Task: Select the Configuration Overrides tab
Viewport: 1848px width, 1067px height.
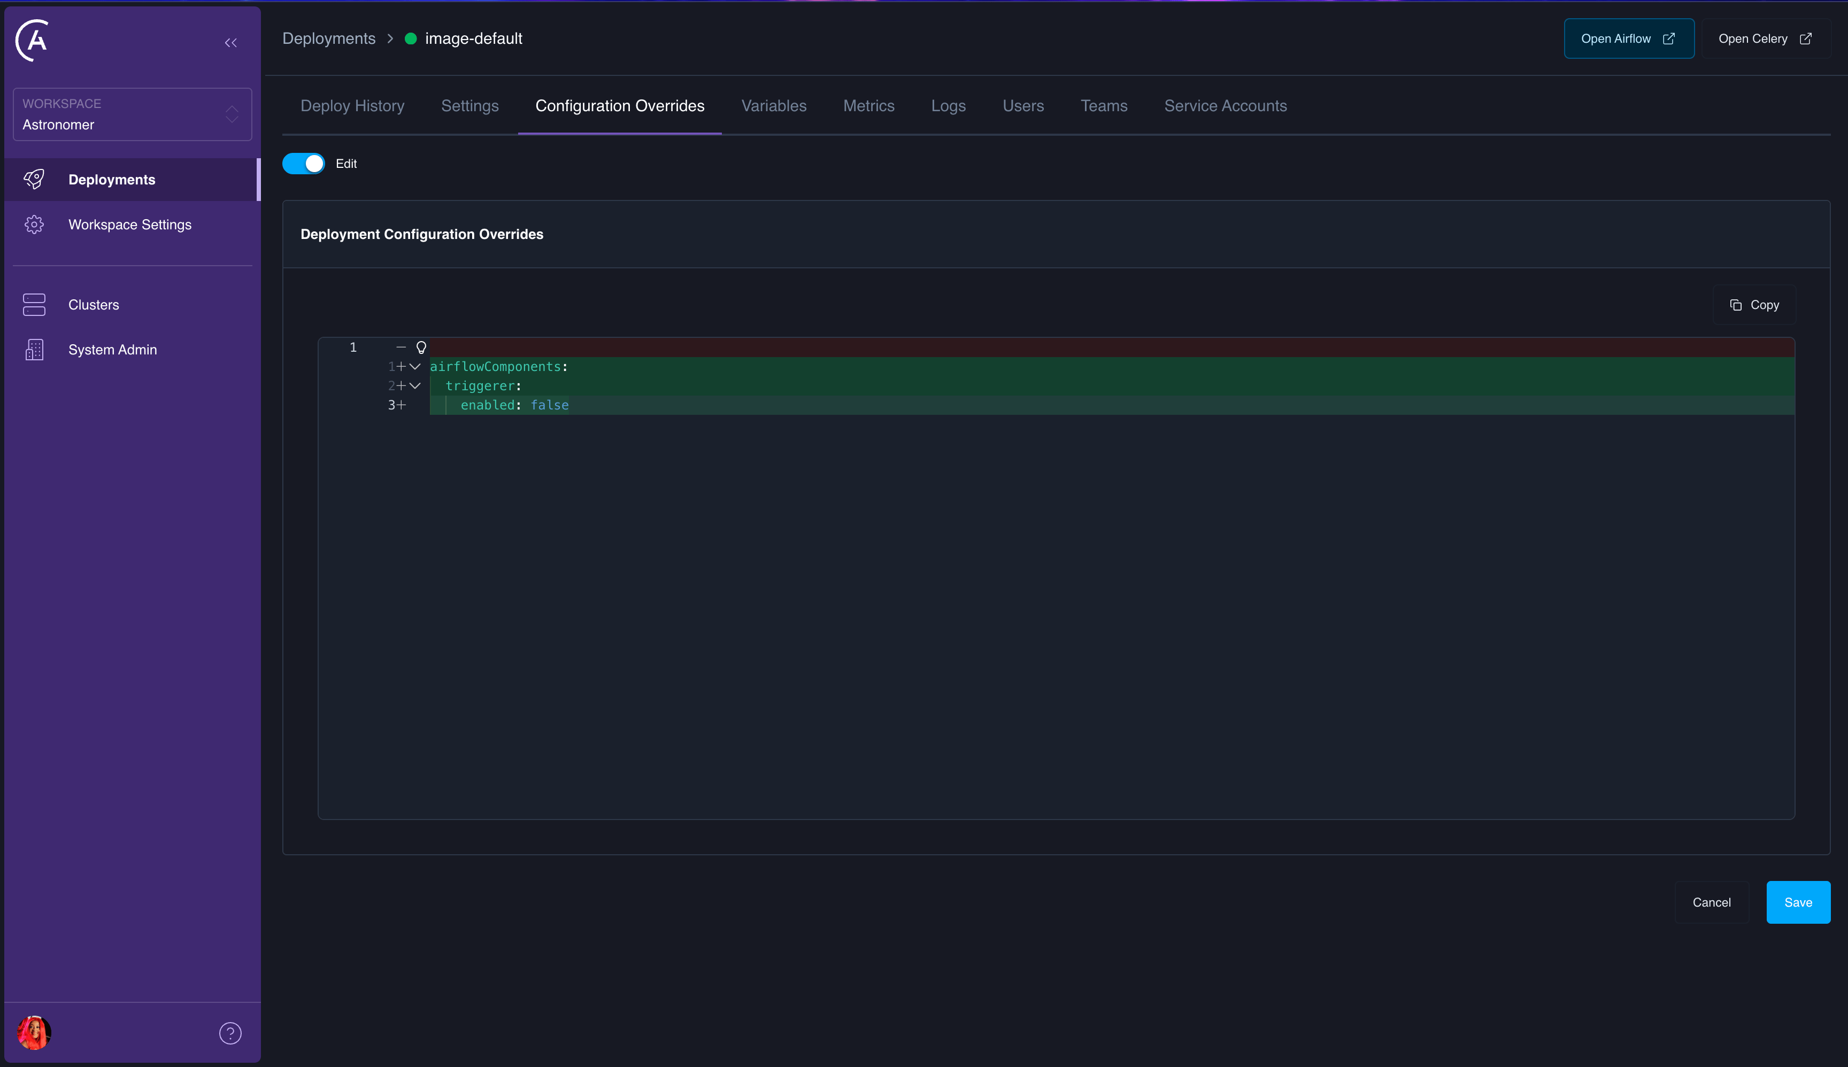Action: [620, 105]
